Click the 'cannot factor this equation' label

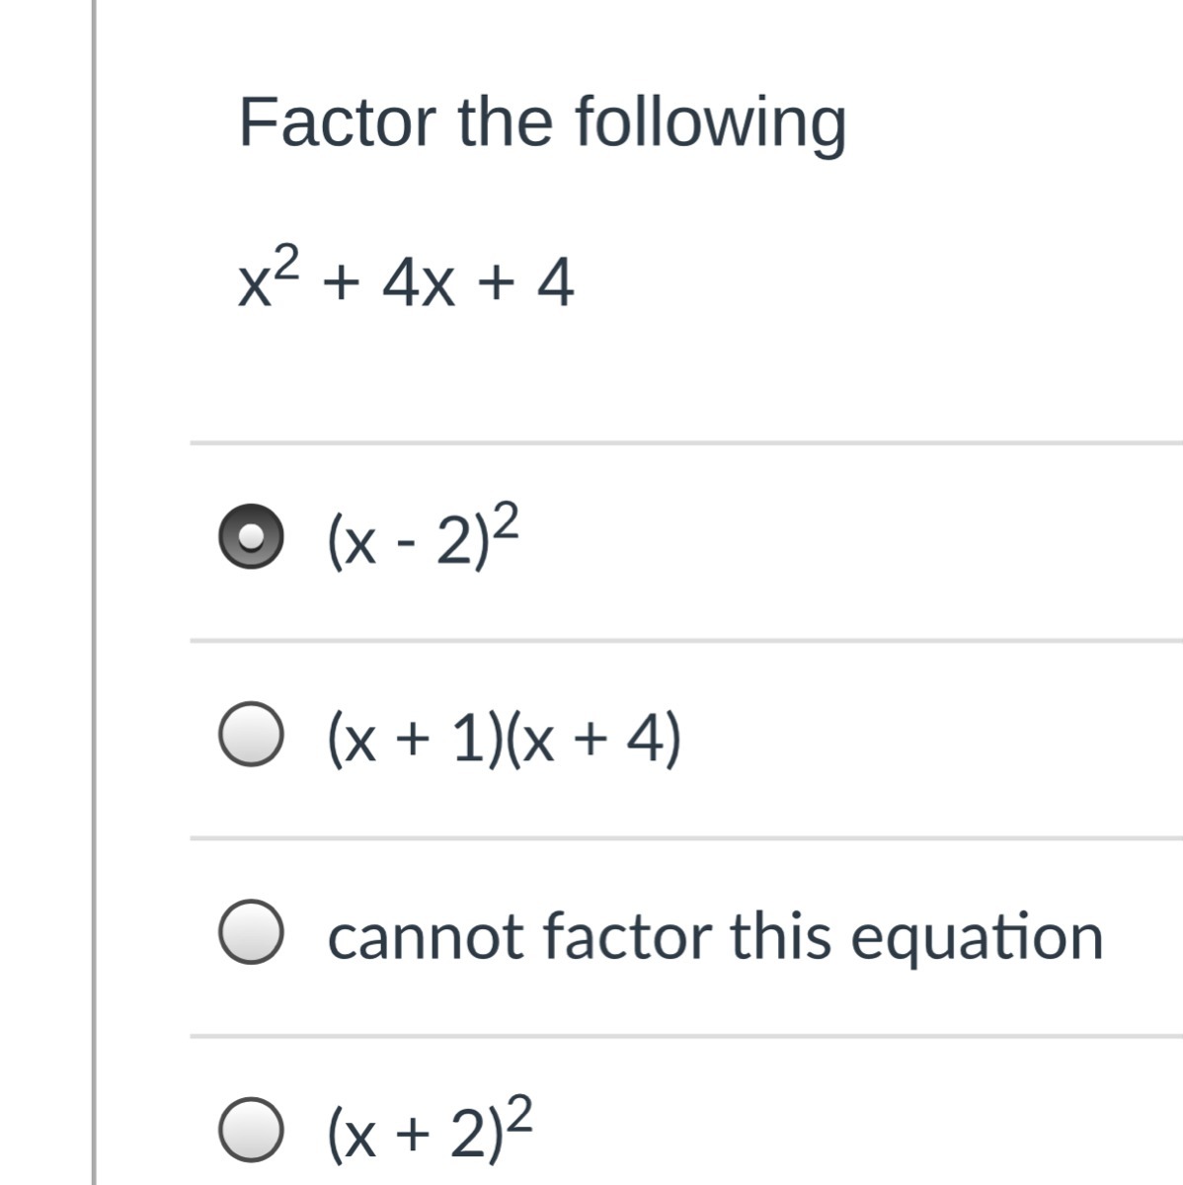(x=715, y=936)
